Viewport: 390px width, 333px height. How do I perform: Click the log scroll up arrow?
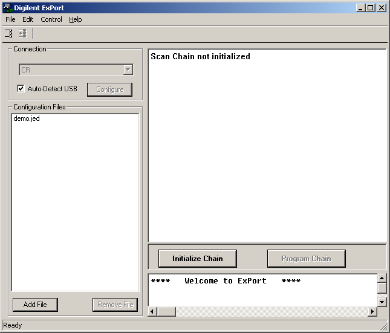point(382,278)
